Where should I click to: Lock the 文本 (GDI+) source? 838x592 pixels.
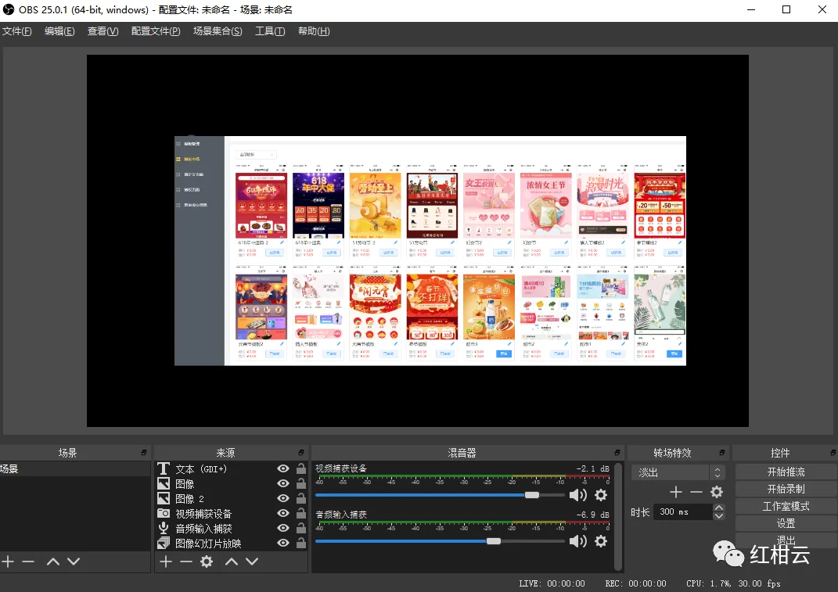click(x=301, y=468)
